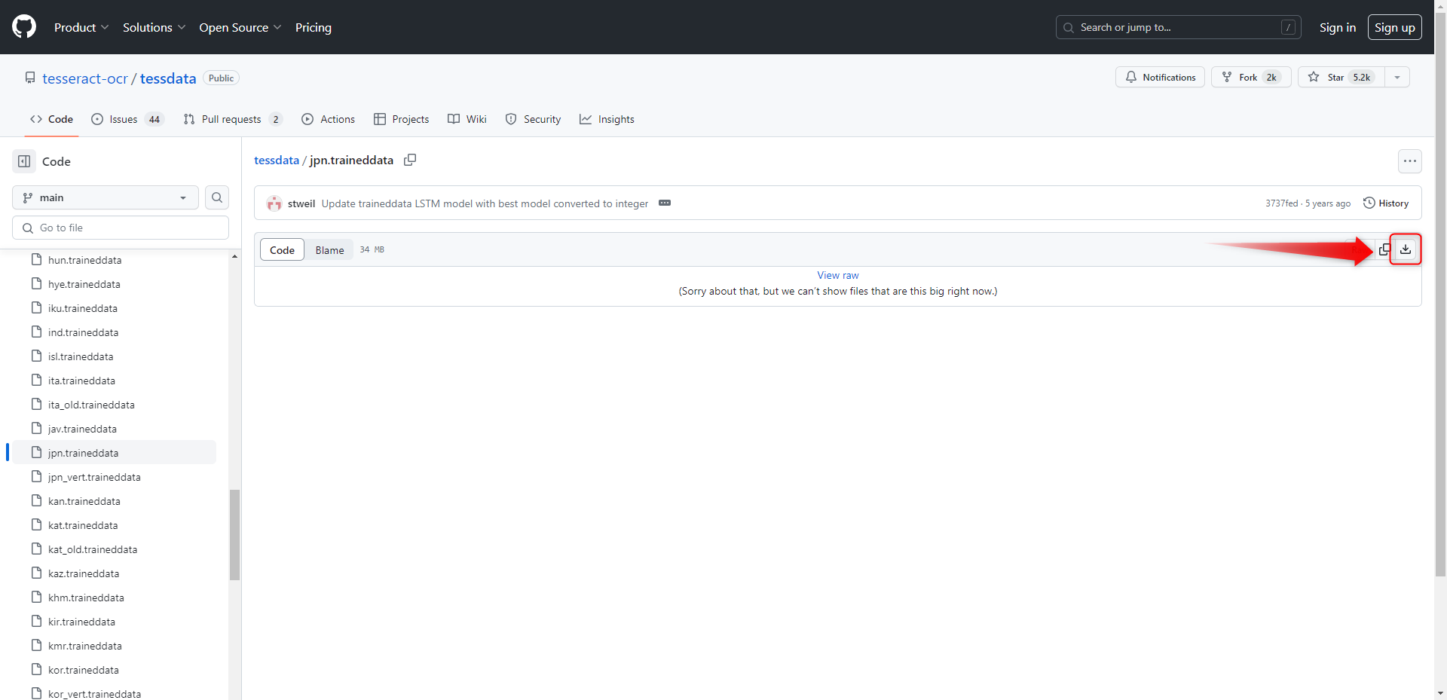Viewport: 1447px width, 700px height.
Task: Open the Pull requests tab
Action: pyautogui.click(x=233, y=119)
